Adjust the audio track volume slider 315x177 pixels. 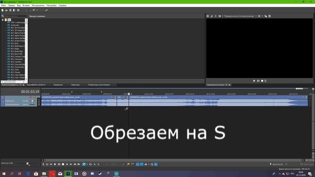pos(32,101)
